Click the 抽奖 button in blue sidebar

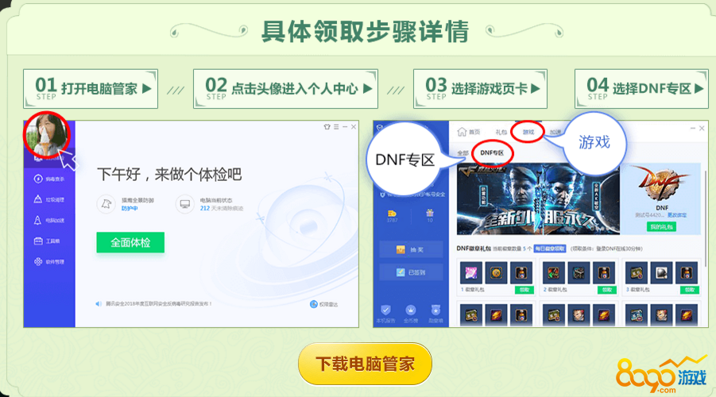(411, 249)
